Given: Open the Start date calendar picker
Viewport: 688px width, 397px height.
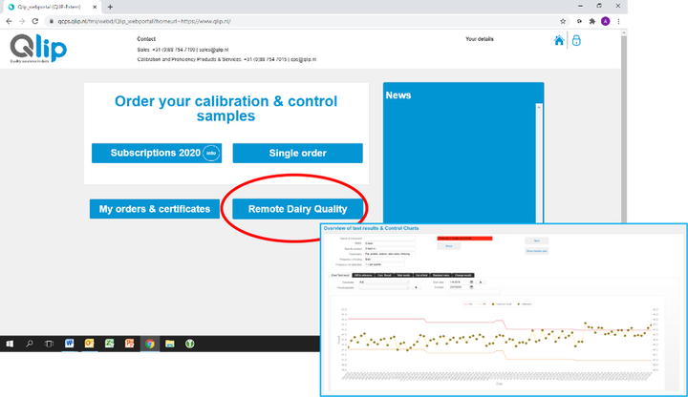Looking at the screenshot, I should point(472,282).
